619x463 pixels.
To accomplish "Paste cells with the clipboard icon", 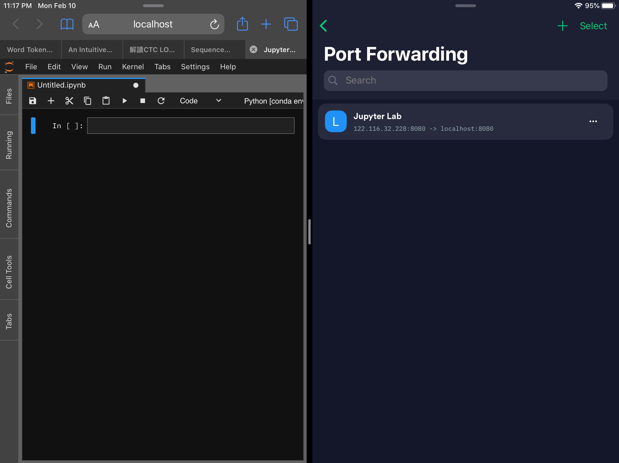I will point(106,101).
